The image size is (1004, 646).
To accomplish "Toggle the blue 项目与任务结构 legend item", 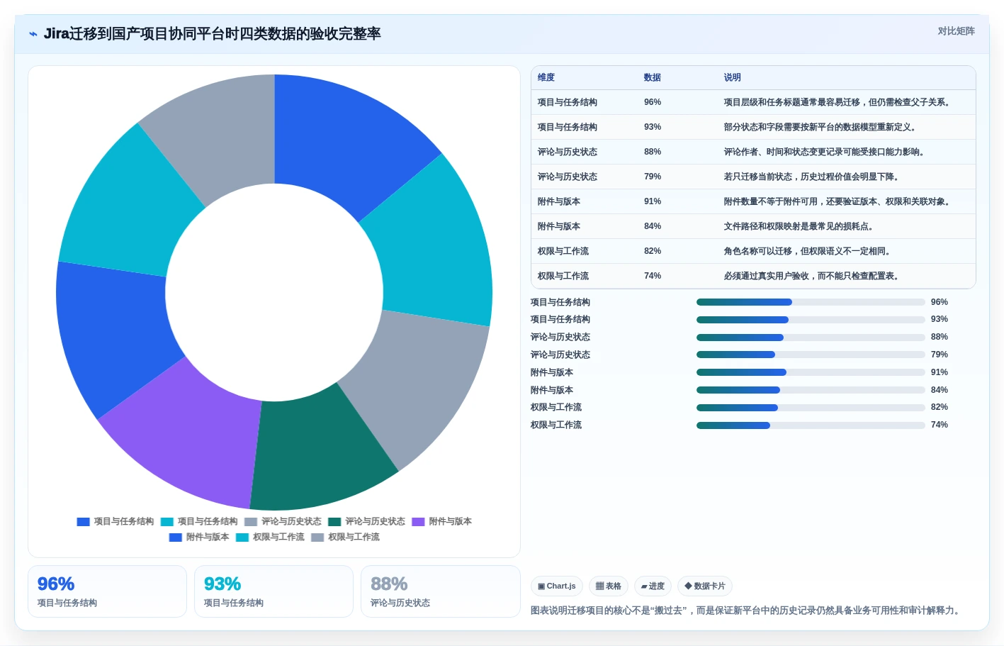I will tap(115, 521).
